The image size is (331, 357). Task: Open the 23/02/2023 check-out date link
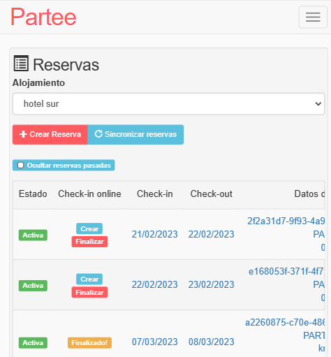(212, 284)
